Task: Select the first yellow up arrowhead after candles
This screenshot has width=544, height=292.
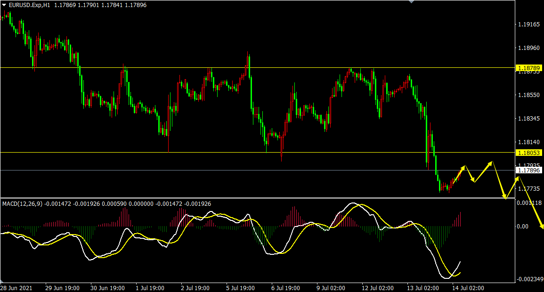Action: click(x=463, y=168)
